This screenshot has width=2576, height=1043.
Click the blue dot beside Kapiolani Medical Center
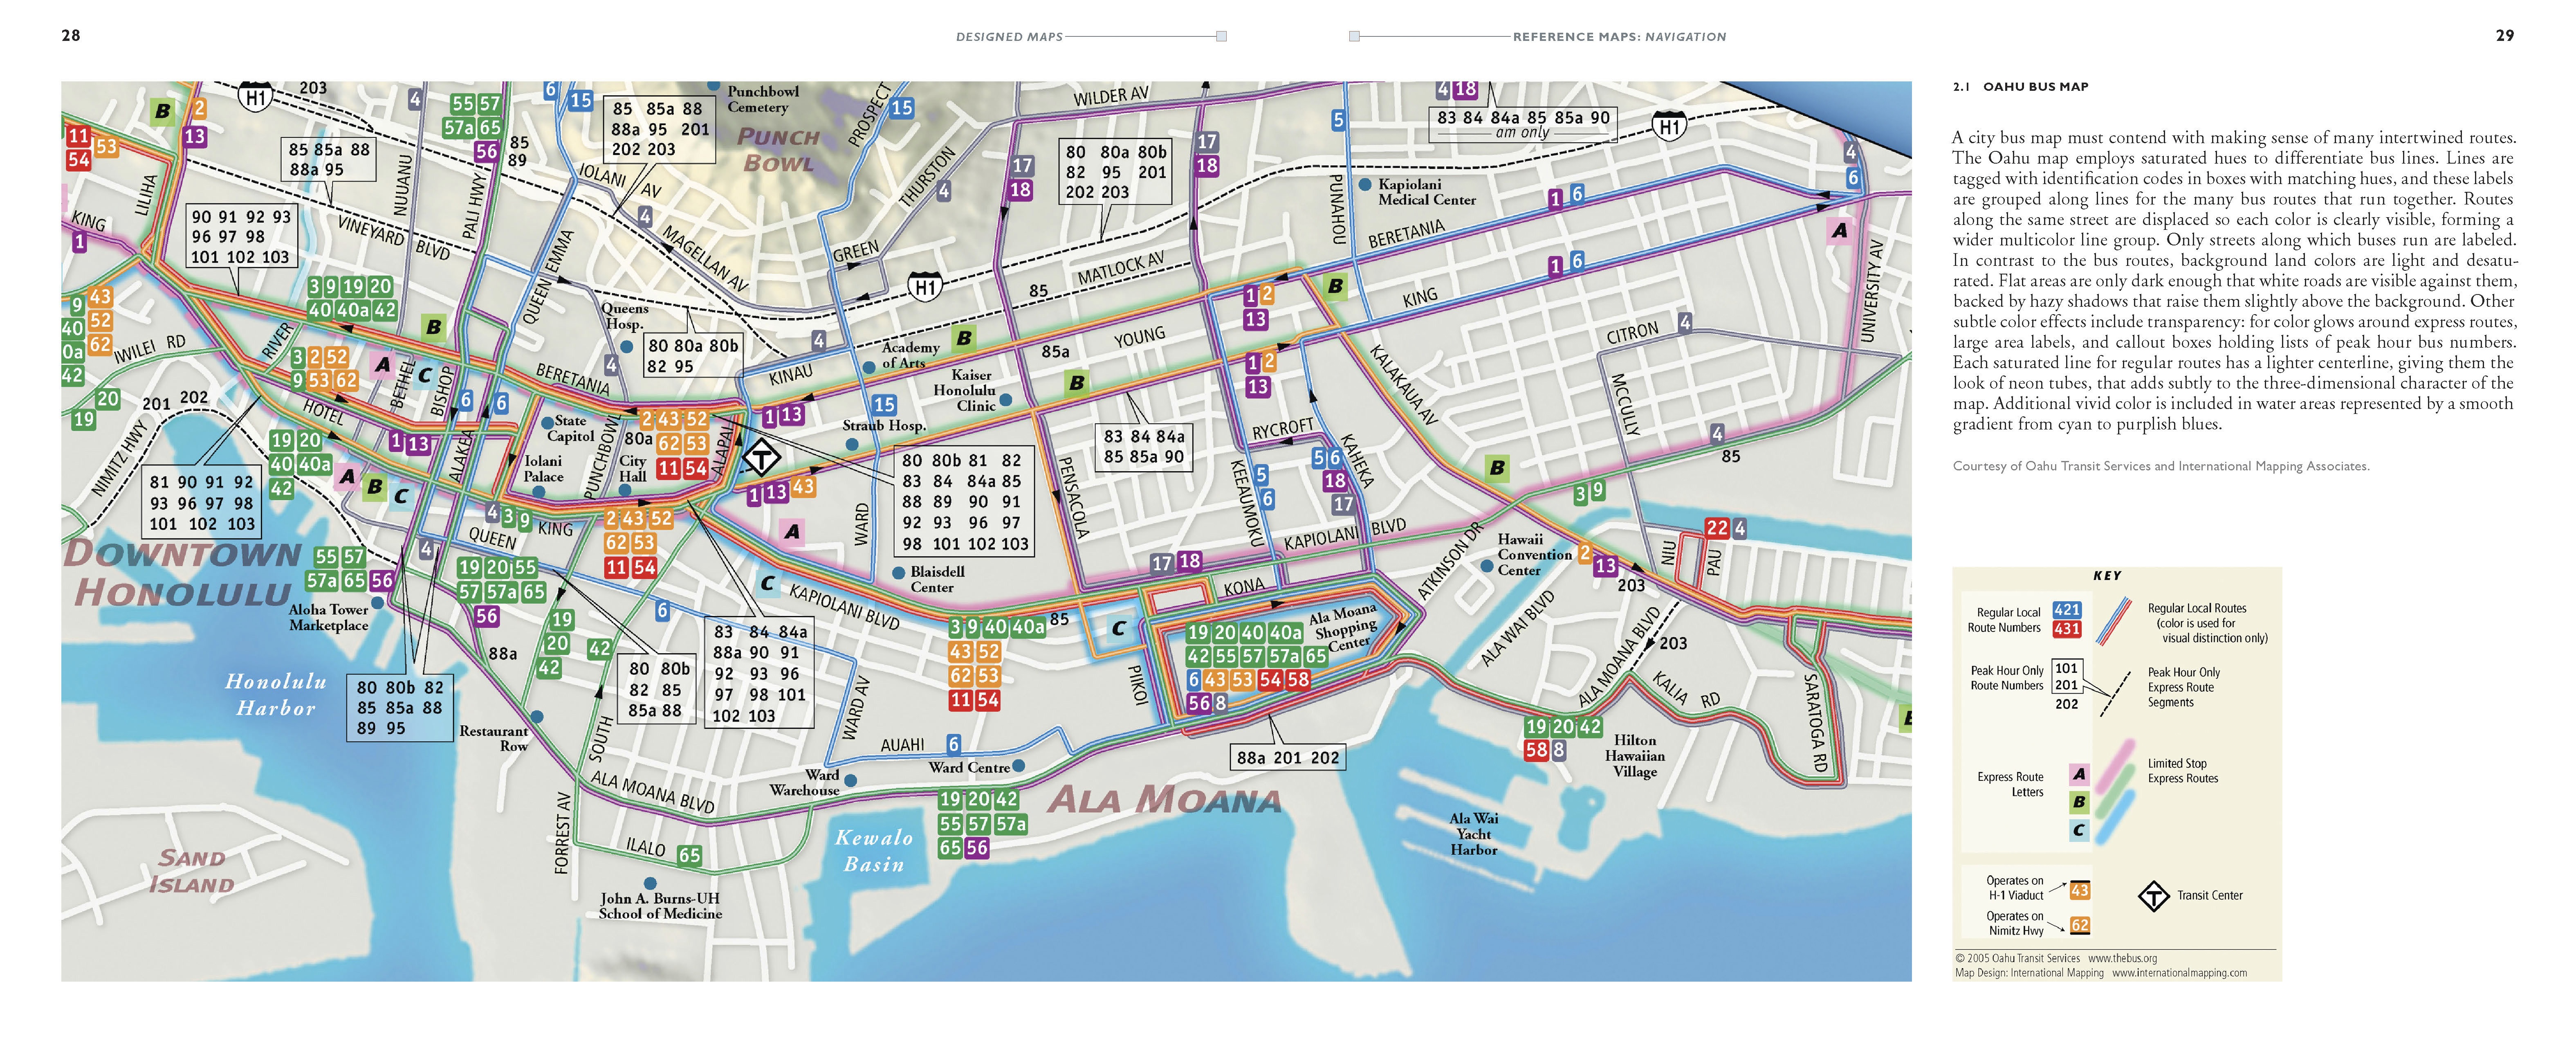pyautogui.click(x=1365, y=185)
